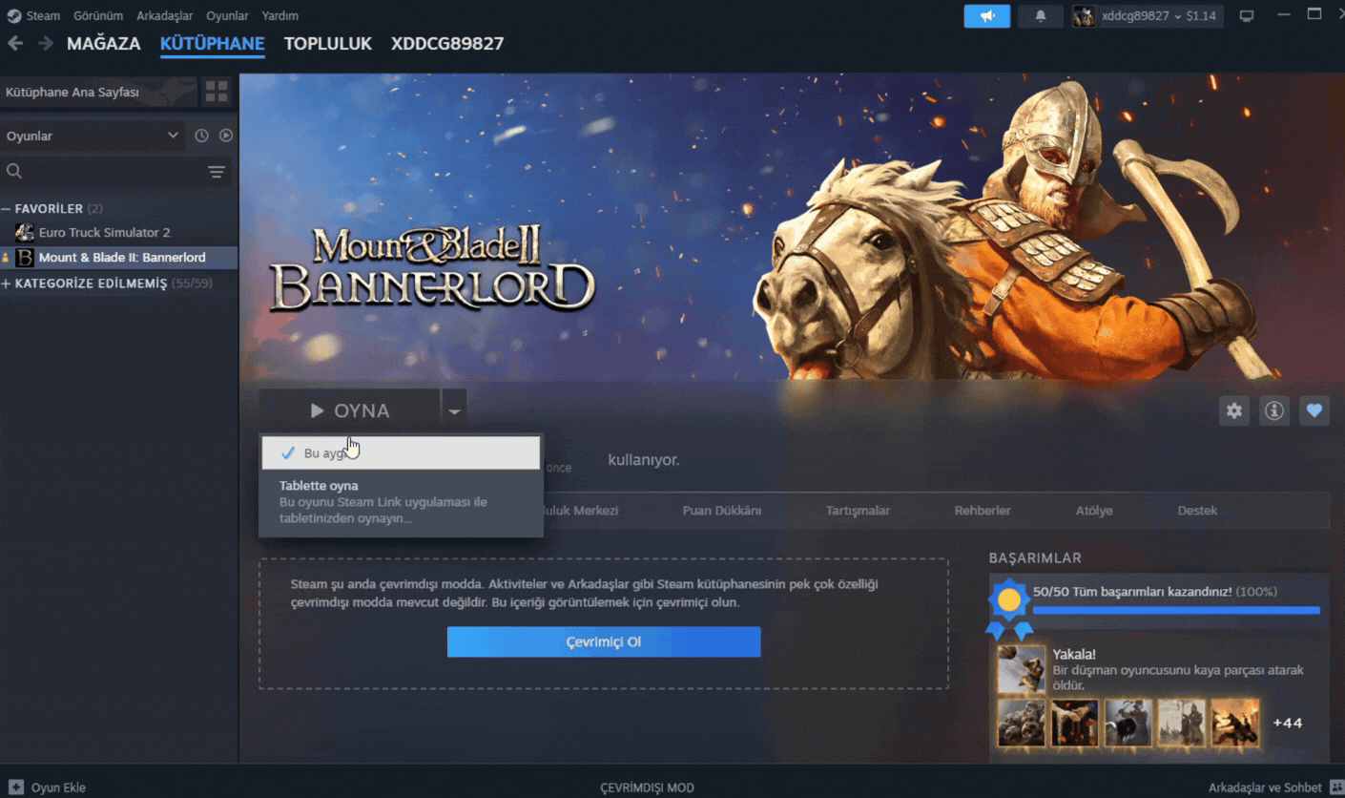The image size is (1345, 798).
Task: Show game info circle icon
Action: tap(1274, 410)
